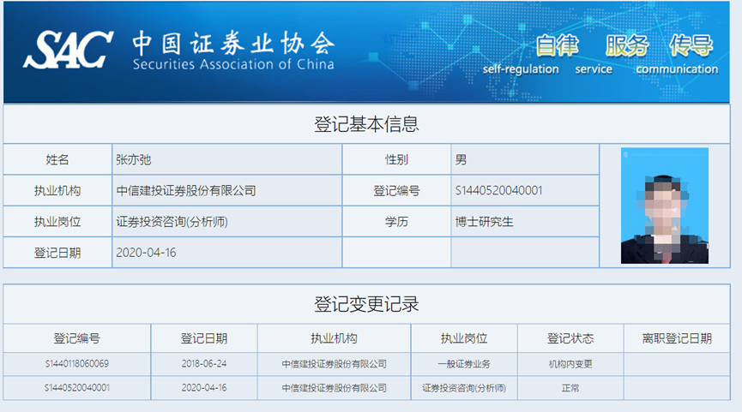Click date 2020-04-16 in basic info

pos(146,253)
